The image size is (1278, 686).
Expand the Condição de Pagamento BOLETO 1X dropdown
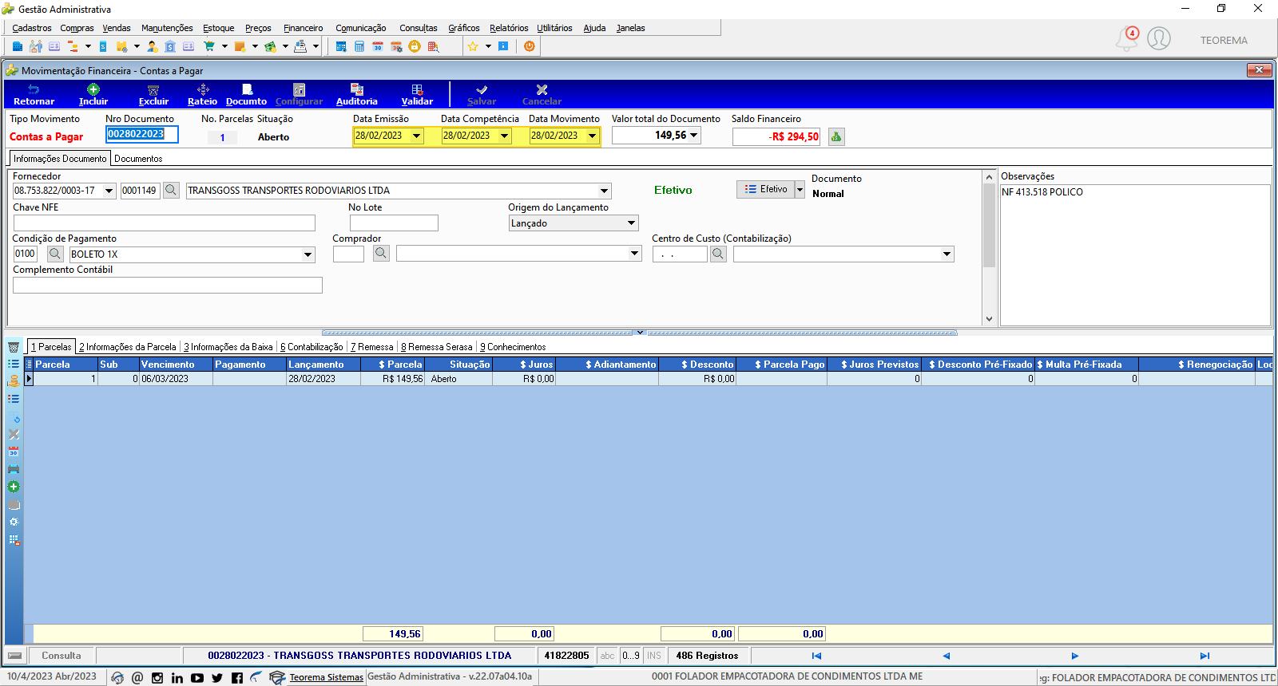click(x=308, y=254)
